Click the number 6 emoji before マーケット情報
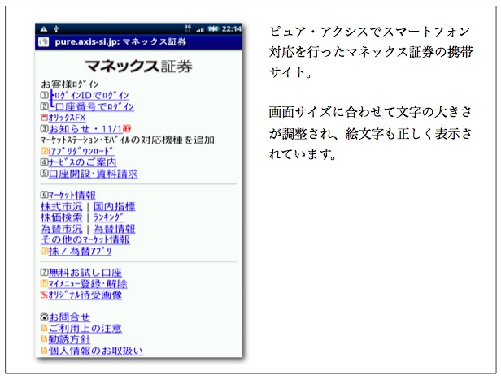Screen dimensions: 501x379 click(45, 195)
